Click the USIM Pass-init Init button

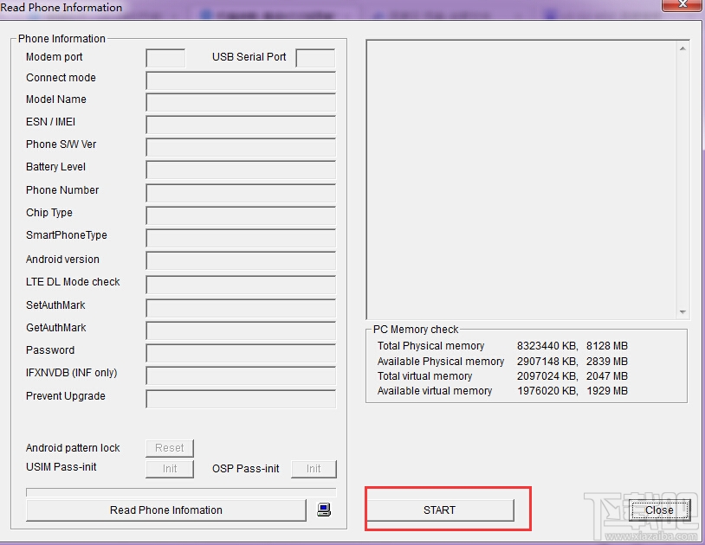(x=170, y=469)
